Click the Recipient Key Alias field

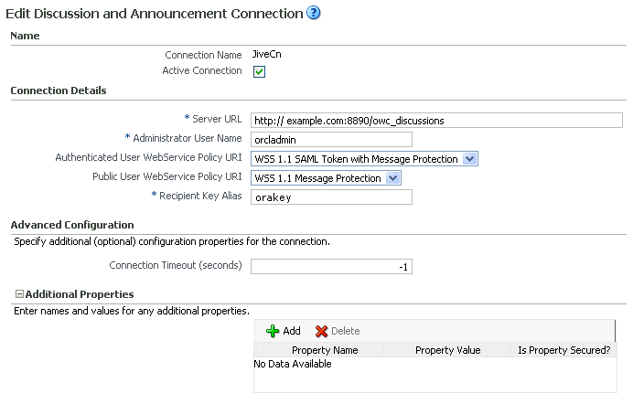point(331,197)
